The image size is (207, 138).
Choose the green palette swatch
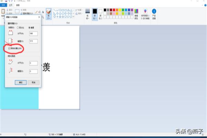pos(123,10)
